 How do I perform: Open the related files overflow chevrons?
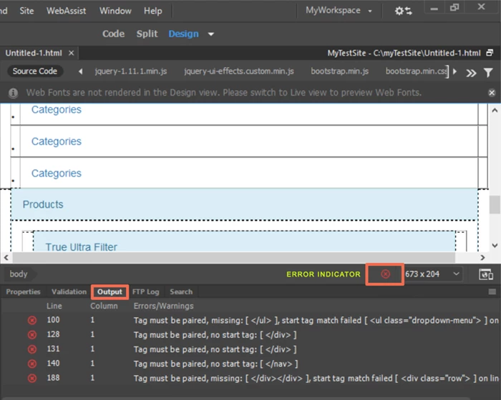pos(471,73)
